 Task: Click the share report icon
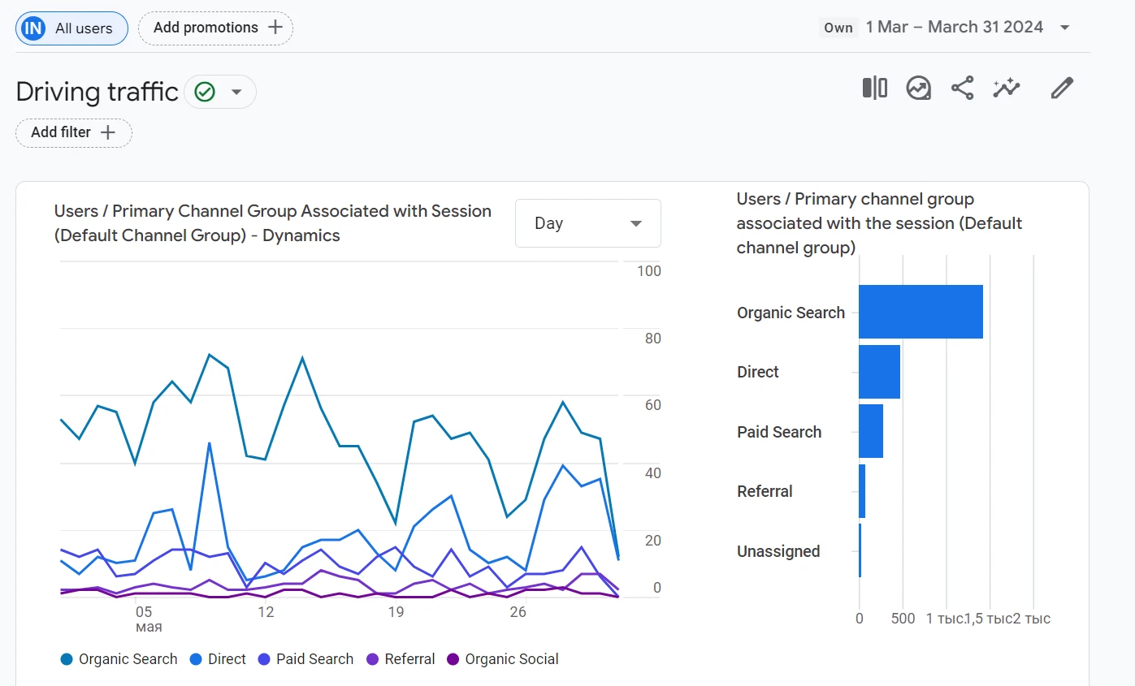pos(963,88)
